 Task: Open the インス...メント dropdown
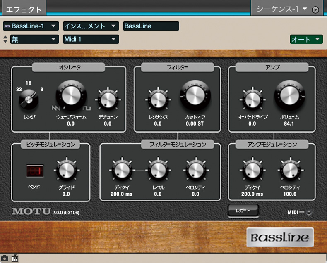[x=91, y=26]
